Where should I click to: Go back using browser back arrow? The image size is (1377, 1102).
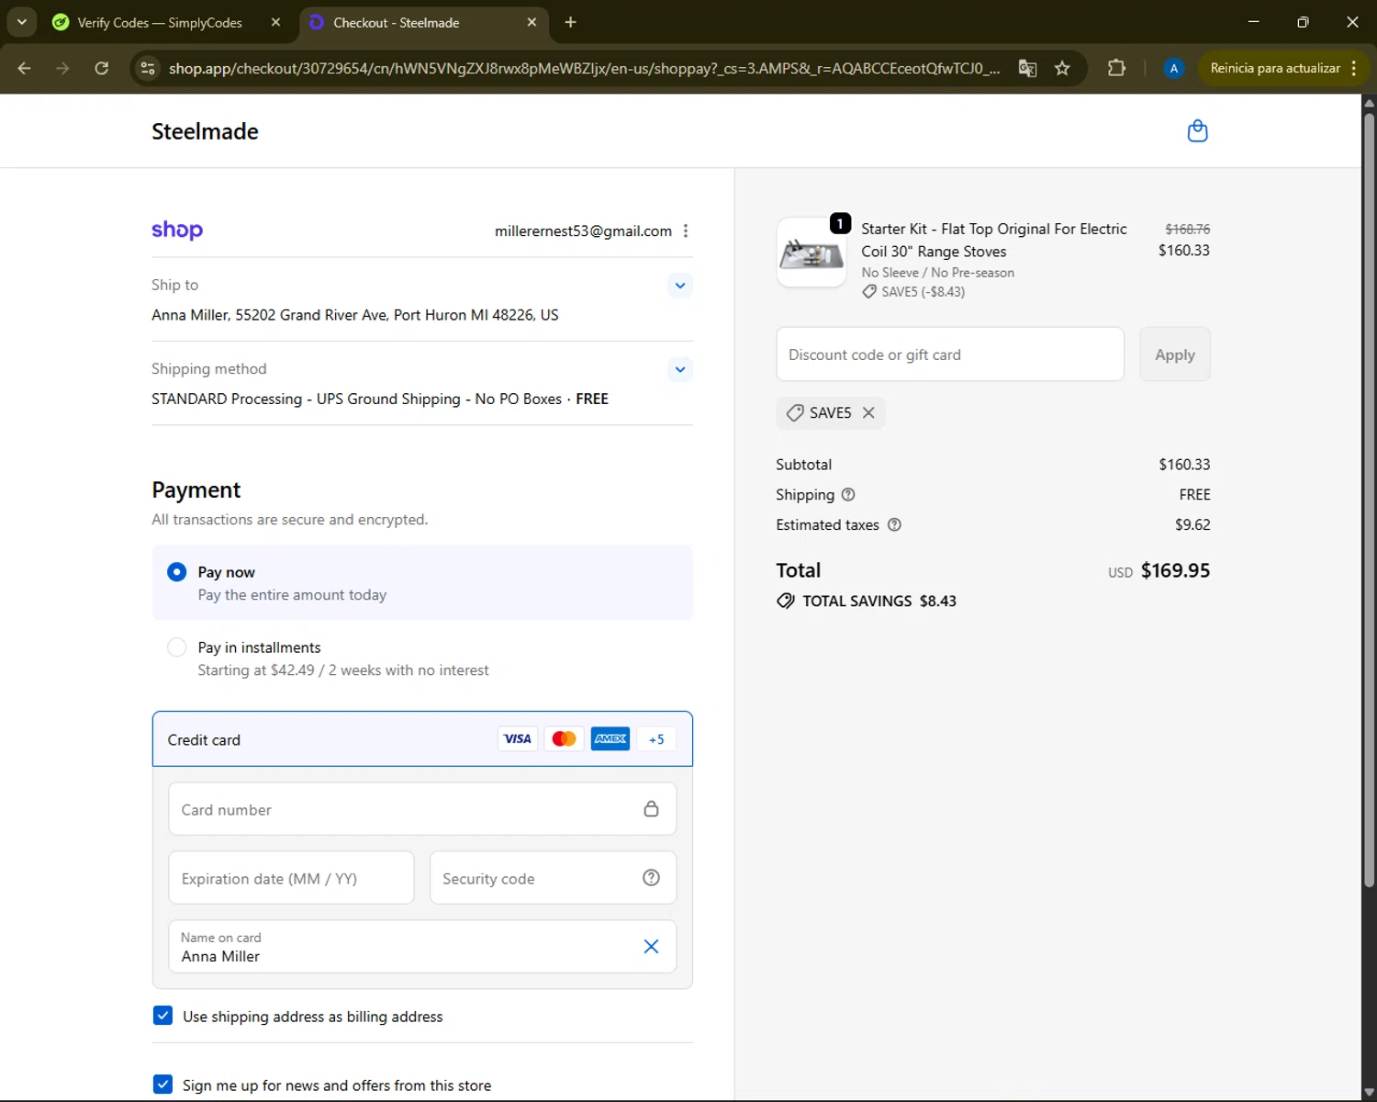[x=24, y=68]
